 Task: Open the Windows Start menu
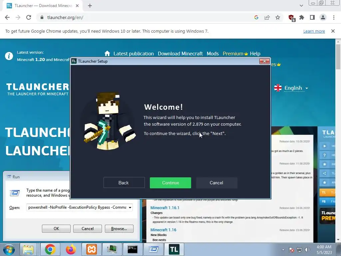pos(9,249)
